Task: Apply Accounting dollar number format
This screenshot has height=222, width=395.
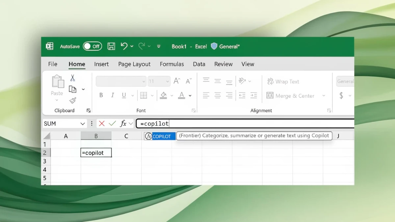Action: (341, 95)
